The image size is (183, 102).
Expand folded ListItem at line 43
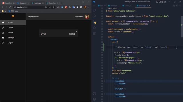(105, 81)
